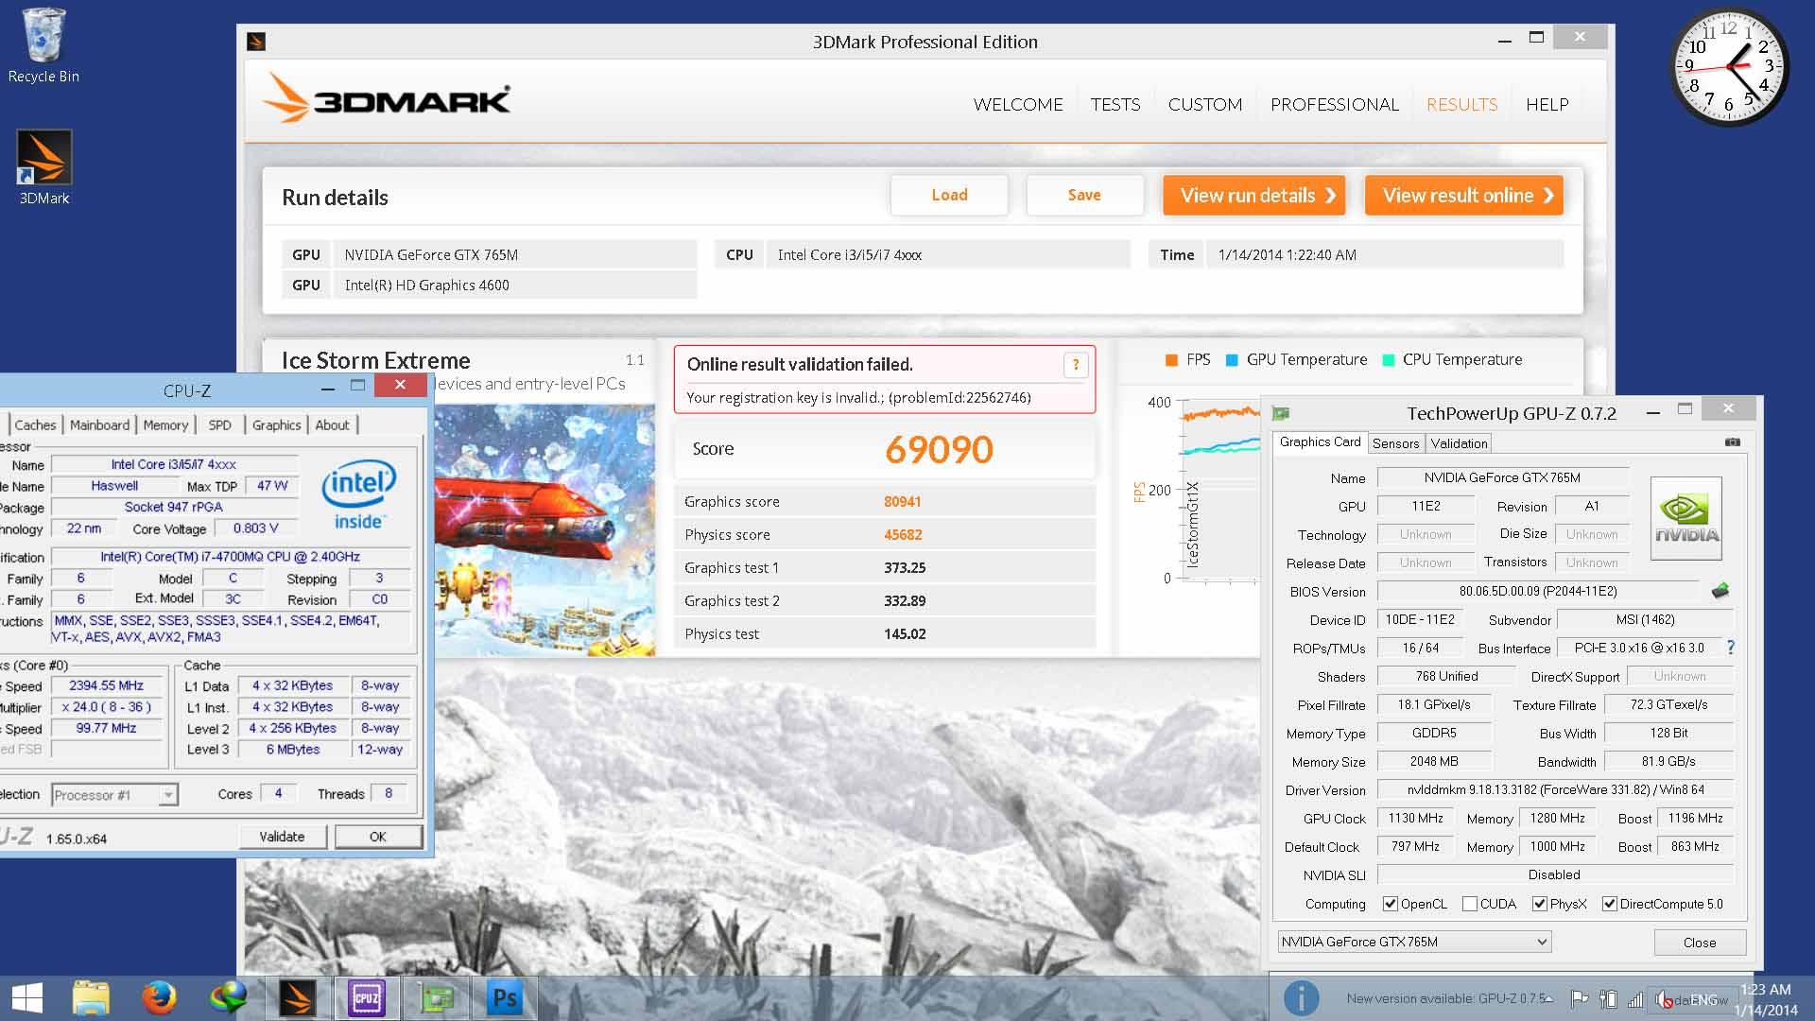Toggle the DirectCompute 5.0 checkbox
The width and height of the screenshot is (1815, 1021).
(x=1609, y=904)
